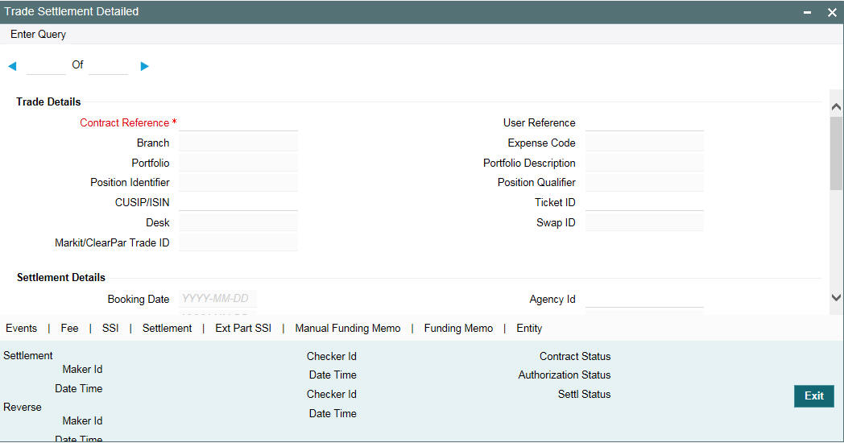The height and width of the screenshot is (443, 844).
Task: Click the Swap ID field
Action: pos(644,222)
